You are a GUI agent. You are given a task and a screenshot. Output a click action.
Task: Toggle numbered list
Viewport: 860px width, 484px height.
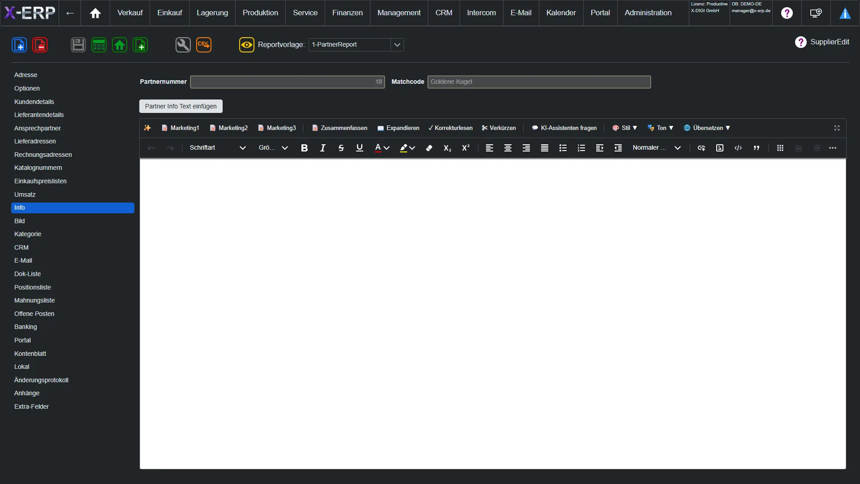pos(581,148)
